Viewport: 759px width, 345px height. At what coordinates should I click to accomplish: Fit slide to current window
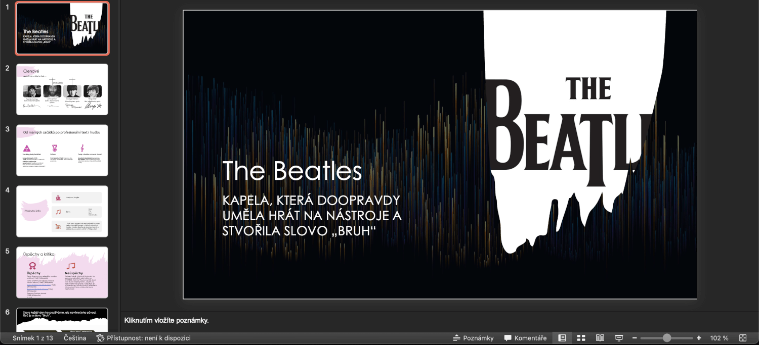(743, 338)
